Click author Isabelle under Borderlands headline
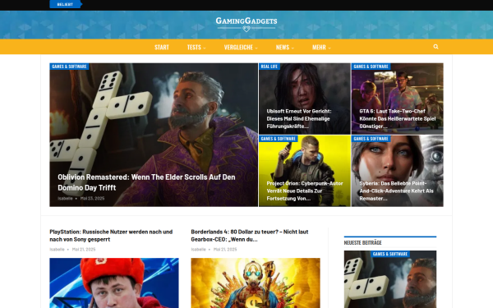This screenshot has width=493, height=308. click(198, 249)
